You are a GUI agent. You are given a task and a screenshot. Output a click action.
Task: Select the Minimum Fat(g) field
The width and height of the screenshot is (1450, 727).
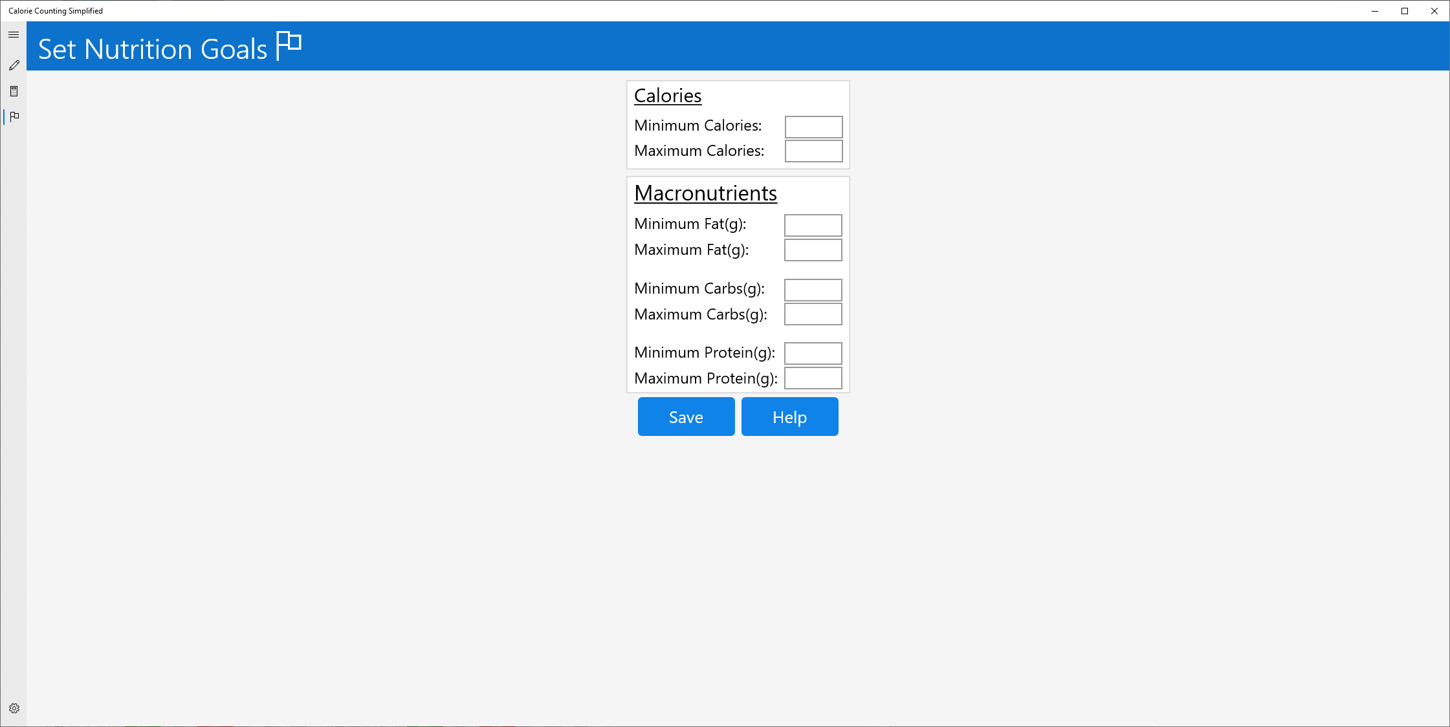click(813, 225)
